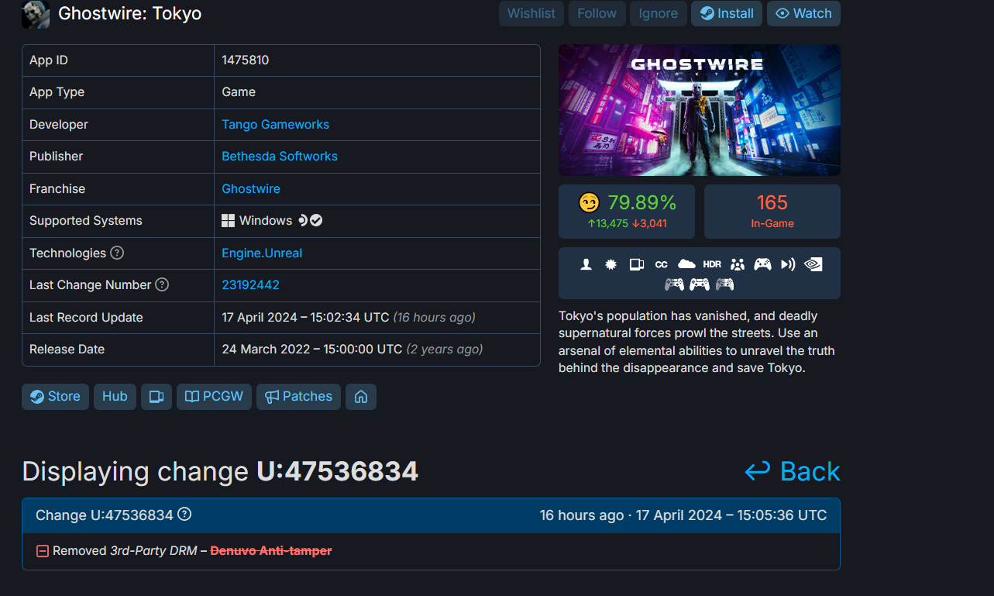Open the Patches button
Screen dimensions: 994x596
pyautogui.click(x=298, y=397)
